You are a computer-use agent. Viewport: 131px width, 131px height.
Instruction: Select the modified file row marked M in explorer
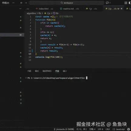click(x=12, y=35)
